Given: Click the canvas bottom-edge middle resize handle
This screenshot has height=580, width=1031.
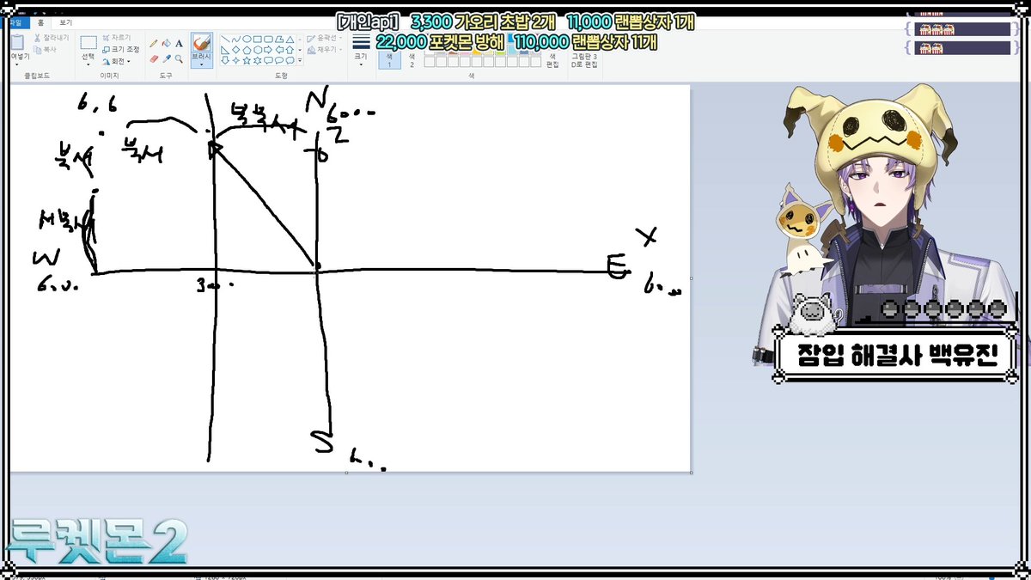Looking at the screenshot, I should click(x=346, y=473).
